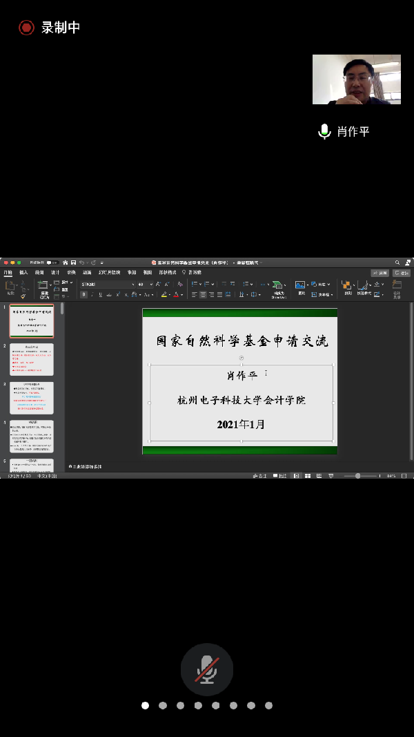The width and height of the screenshot is (414, 737).
Task: Click the New Slide icon
Action: click(x=43, y=286)
